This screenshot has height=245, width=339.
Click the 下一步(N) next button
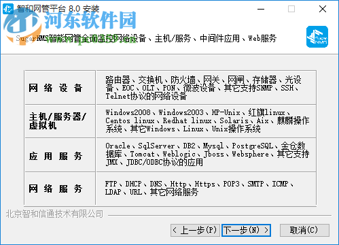(246, 230)
